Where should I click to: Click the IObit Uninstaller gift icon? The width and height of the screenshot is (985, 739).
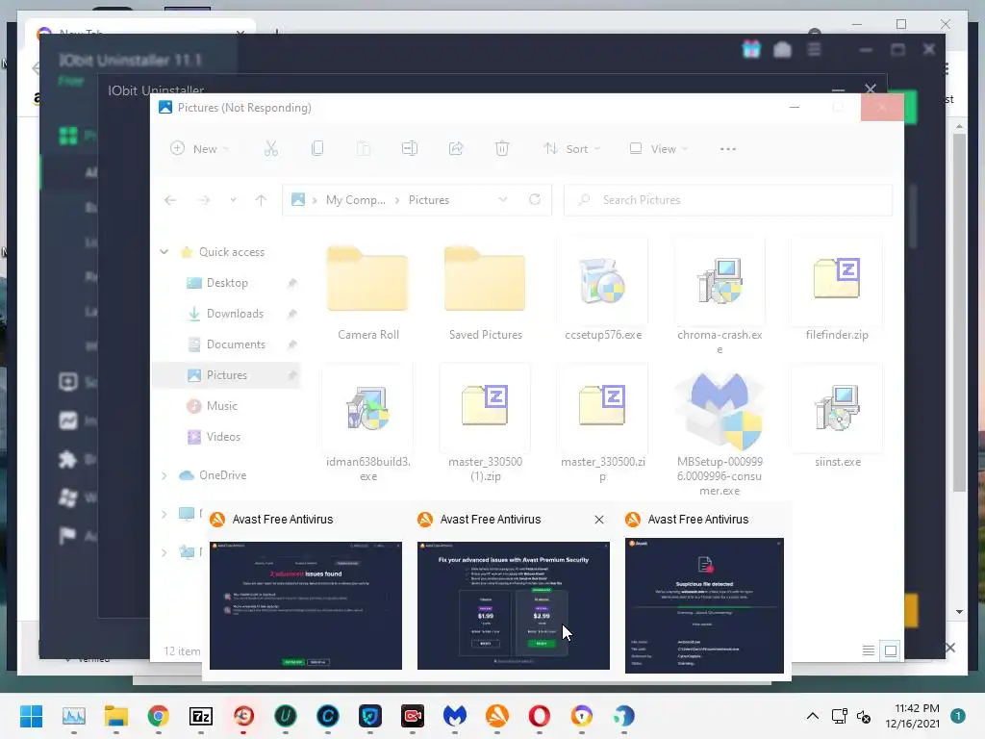click(x=750, y=49)
